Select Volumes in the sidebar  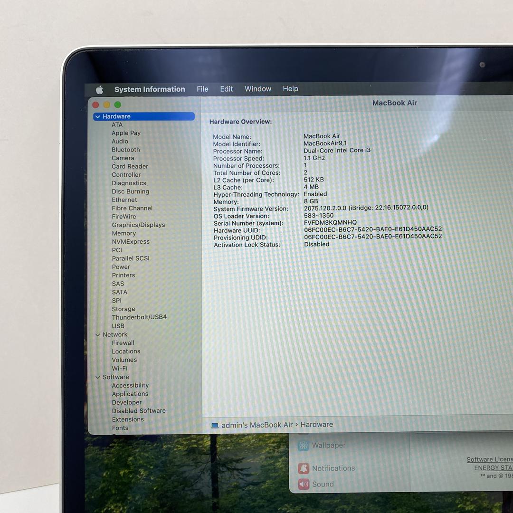pos(124,360)
